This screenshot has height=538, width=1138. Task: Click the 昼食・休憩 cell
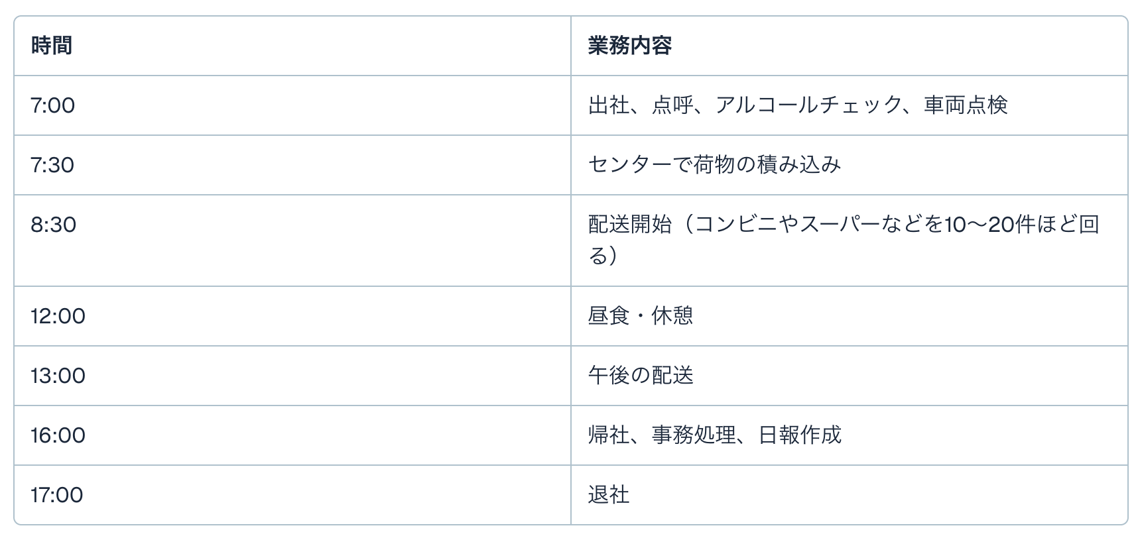tap(640, 316)
